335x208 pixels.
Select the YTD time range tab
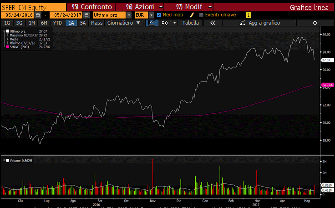(x=57, y=23)
